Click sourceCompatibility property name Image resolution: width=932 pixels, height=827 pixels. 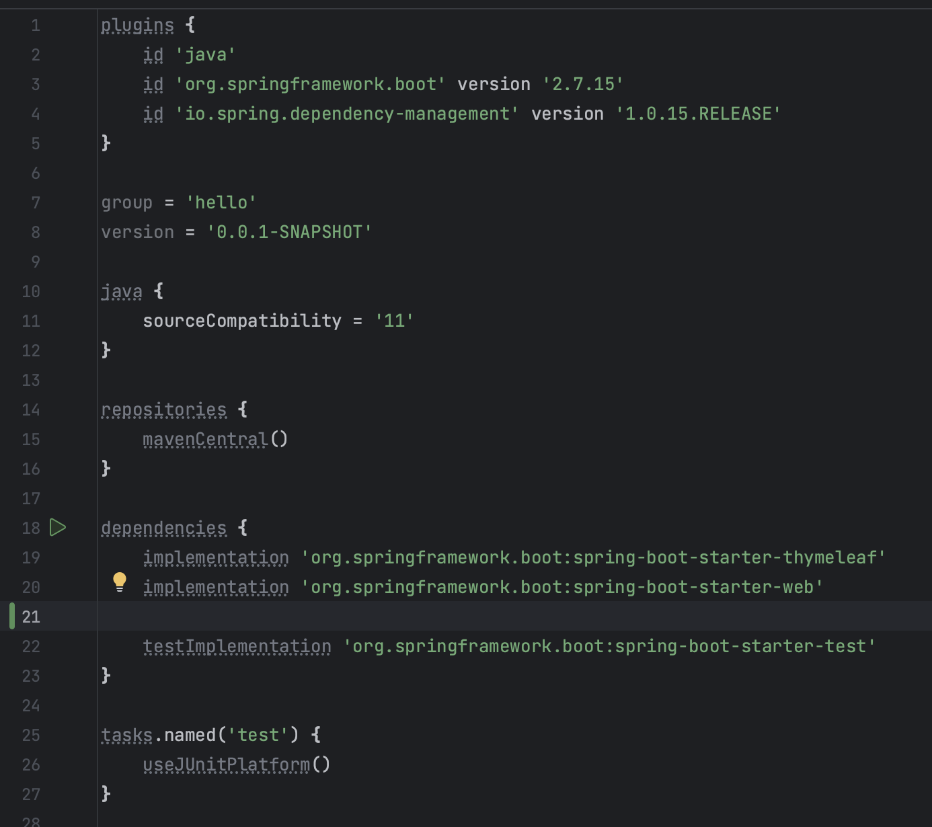[242, 321]
